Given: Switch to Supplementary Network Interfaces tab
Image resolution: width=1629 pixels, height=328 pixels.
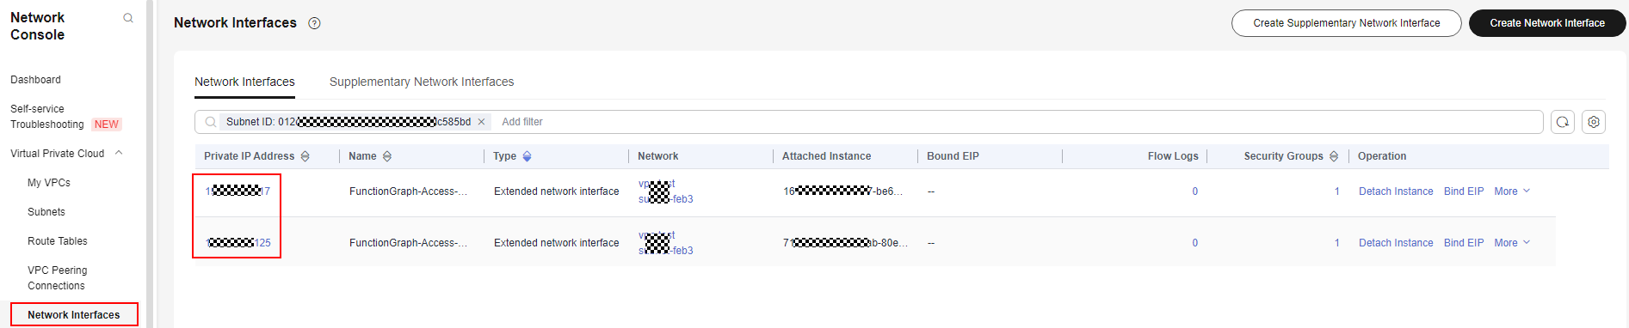Looking at the screenshot, I should click(x=422, y=82).
